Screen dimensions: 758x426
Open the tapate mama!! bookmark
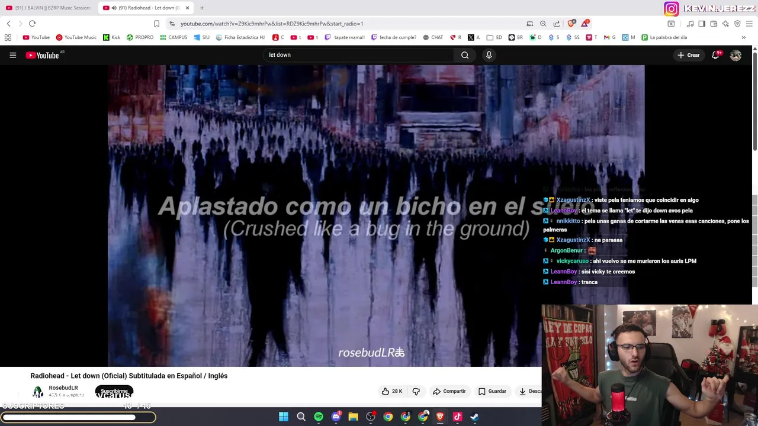pos(345,37)
